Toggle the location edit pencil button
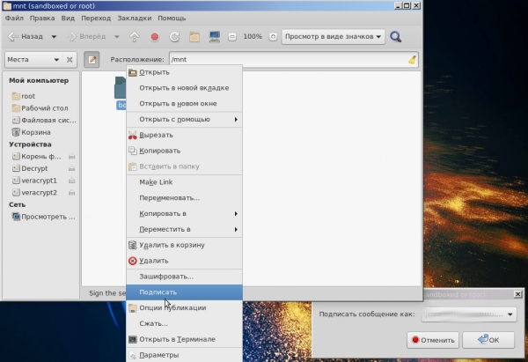The height and width of the screenshot is (362, 528). [x=92, y=60]
